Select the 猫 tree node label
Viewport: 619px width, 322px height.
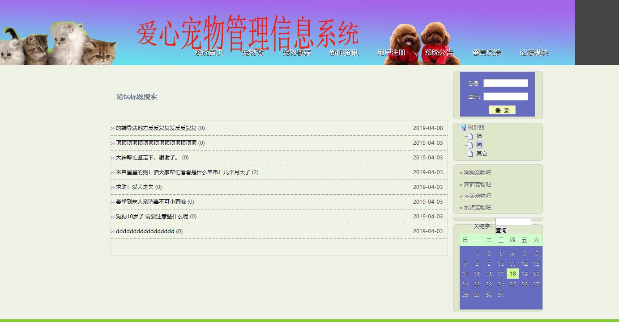[x=479, y=136]
